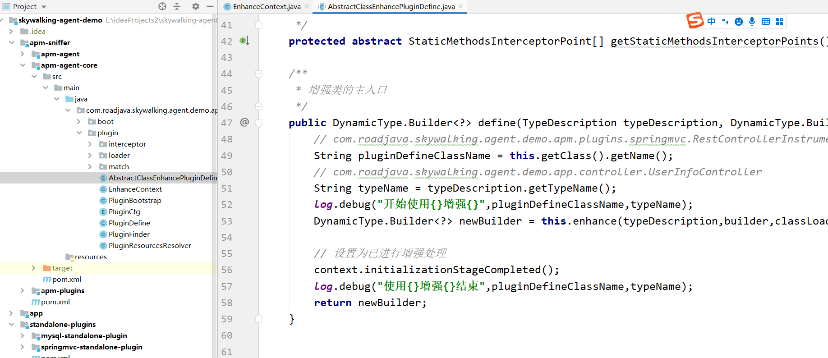This screenshot has width=828, height=358.
Task: Hide the Project tool window minus icon
Action: [x=210, y=6]
